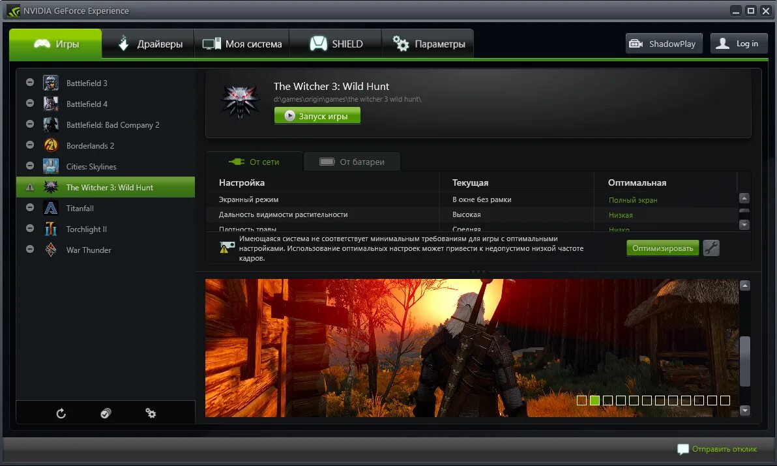The image size is (777, 466).
Task: Select the От батареи power tab
Action: [x=352, y=162]
